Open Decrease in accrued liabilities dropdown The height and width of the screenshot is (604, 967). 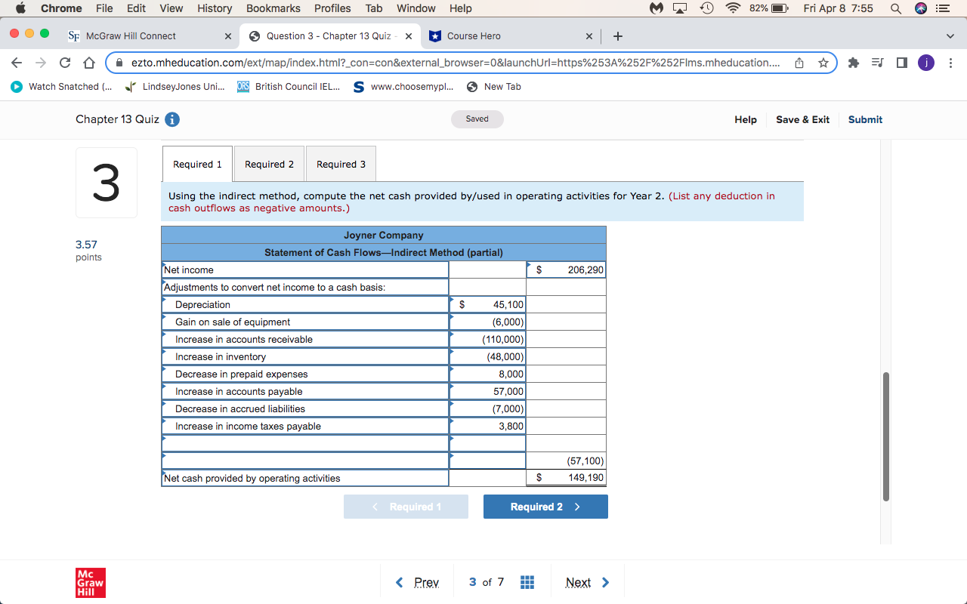[305, 408]
